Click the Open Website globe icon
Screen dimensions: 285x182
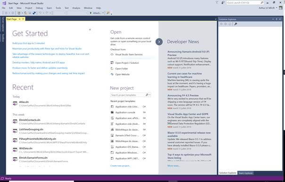112,75
